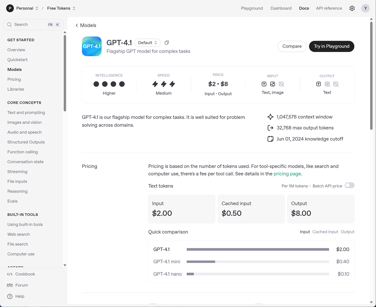The height and width of the screenshot is (307, 376).
Task: Click the Forum people icon
Action: [x=10, y=285]
